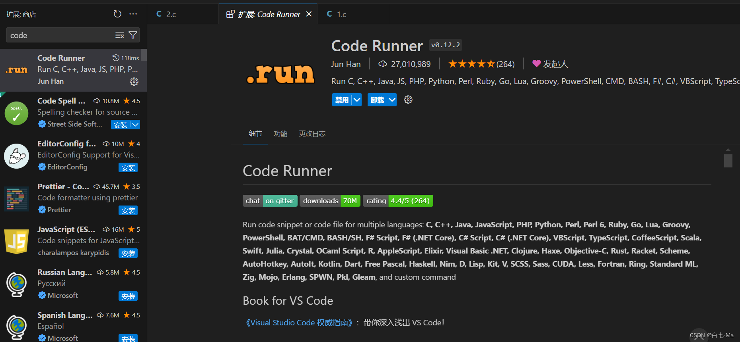The width and height of the screenshot is (740, 342).
Task: Install the Code Spell Checker extension
Action: (x=121, y=125)
